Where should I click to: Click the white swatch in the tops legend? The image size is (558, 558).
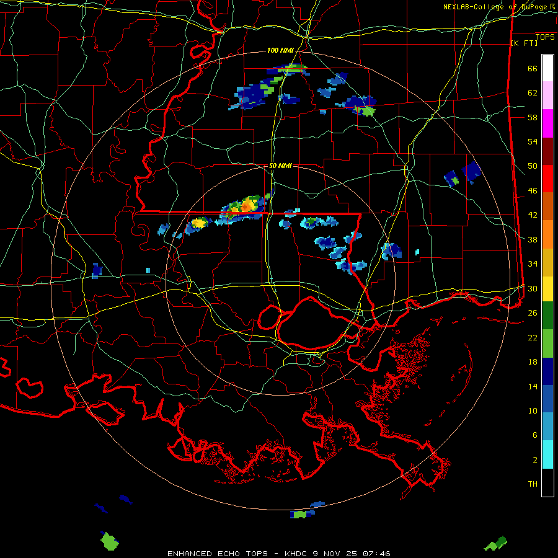(x=547, y=68)
